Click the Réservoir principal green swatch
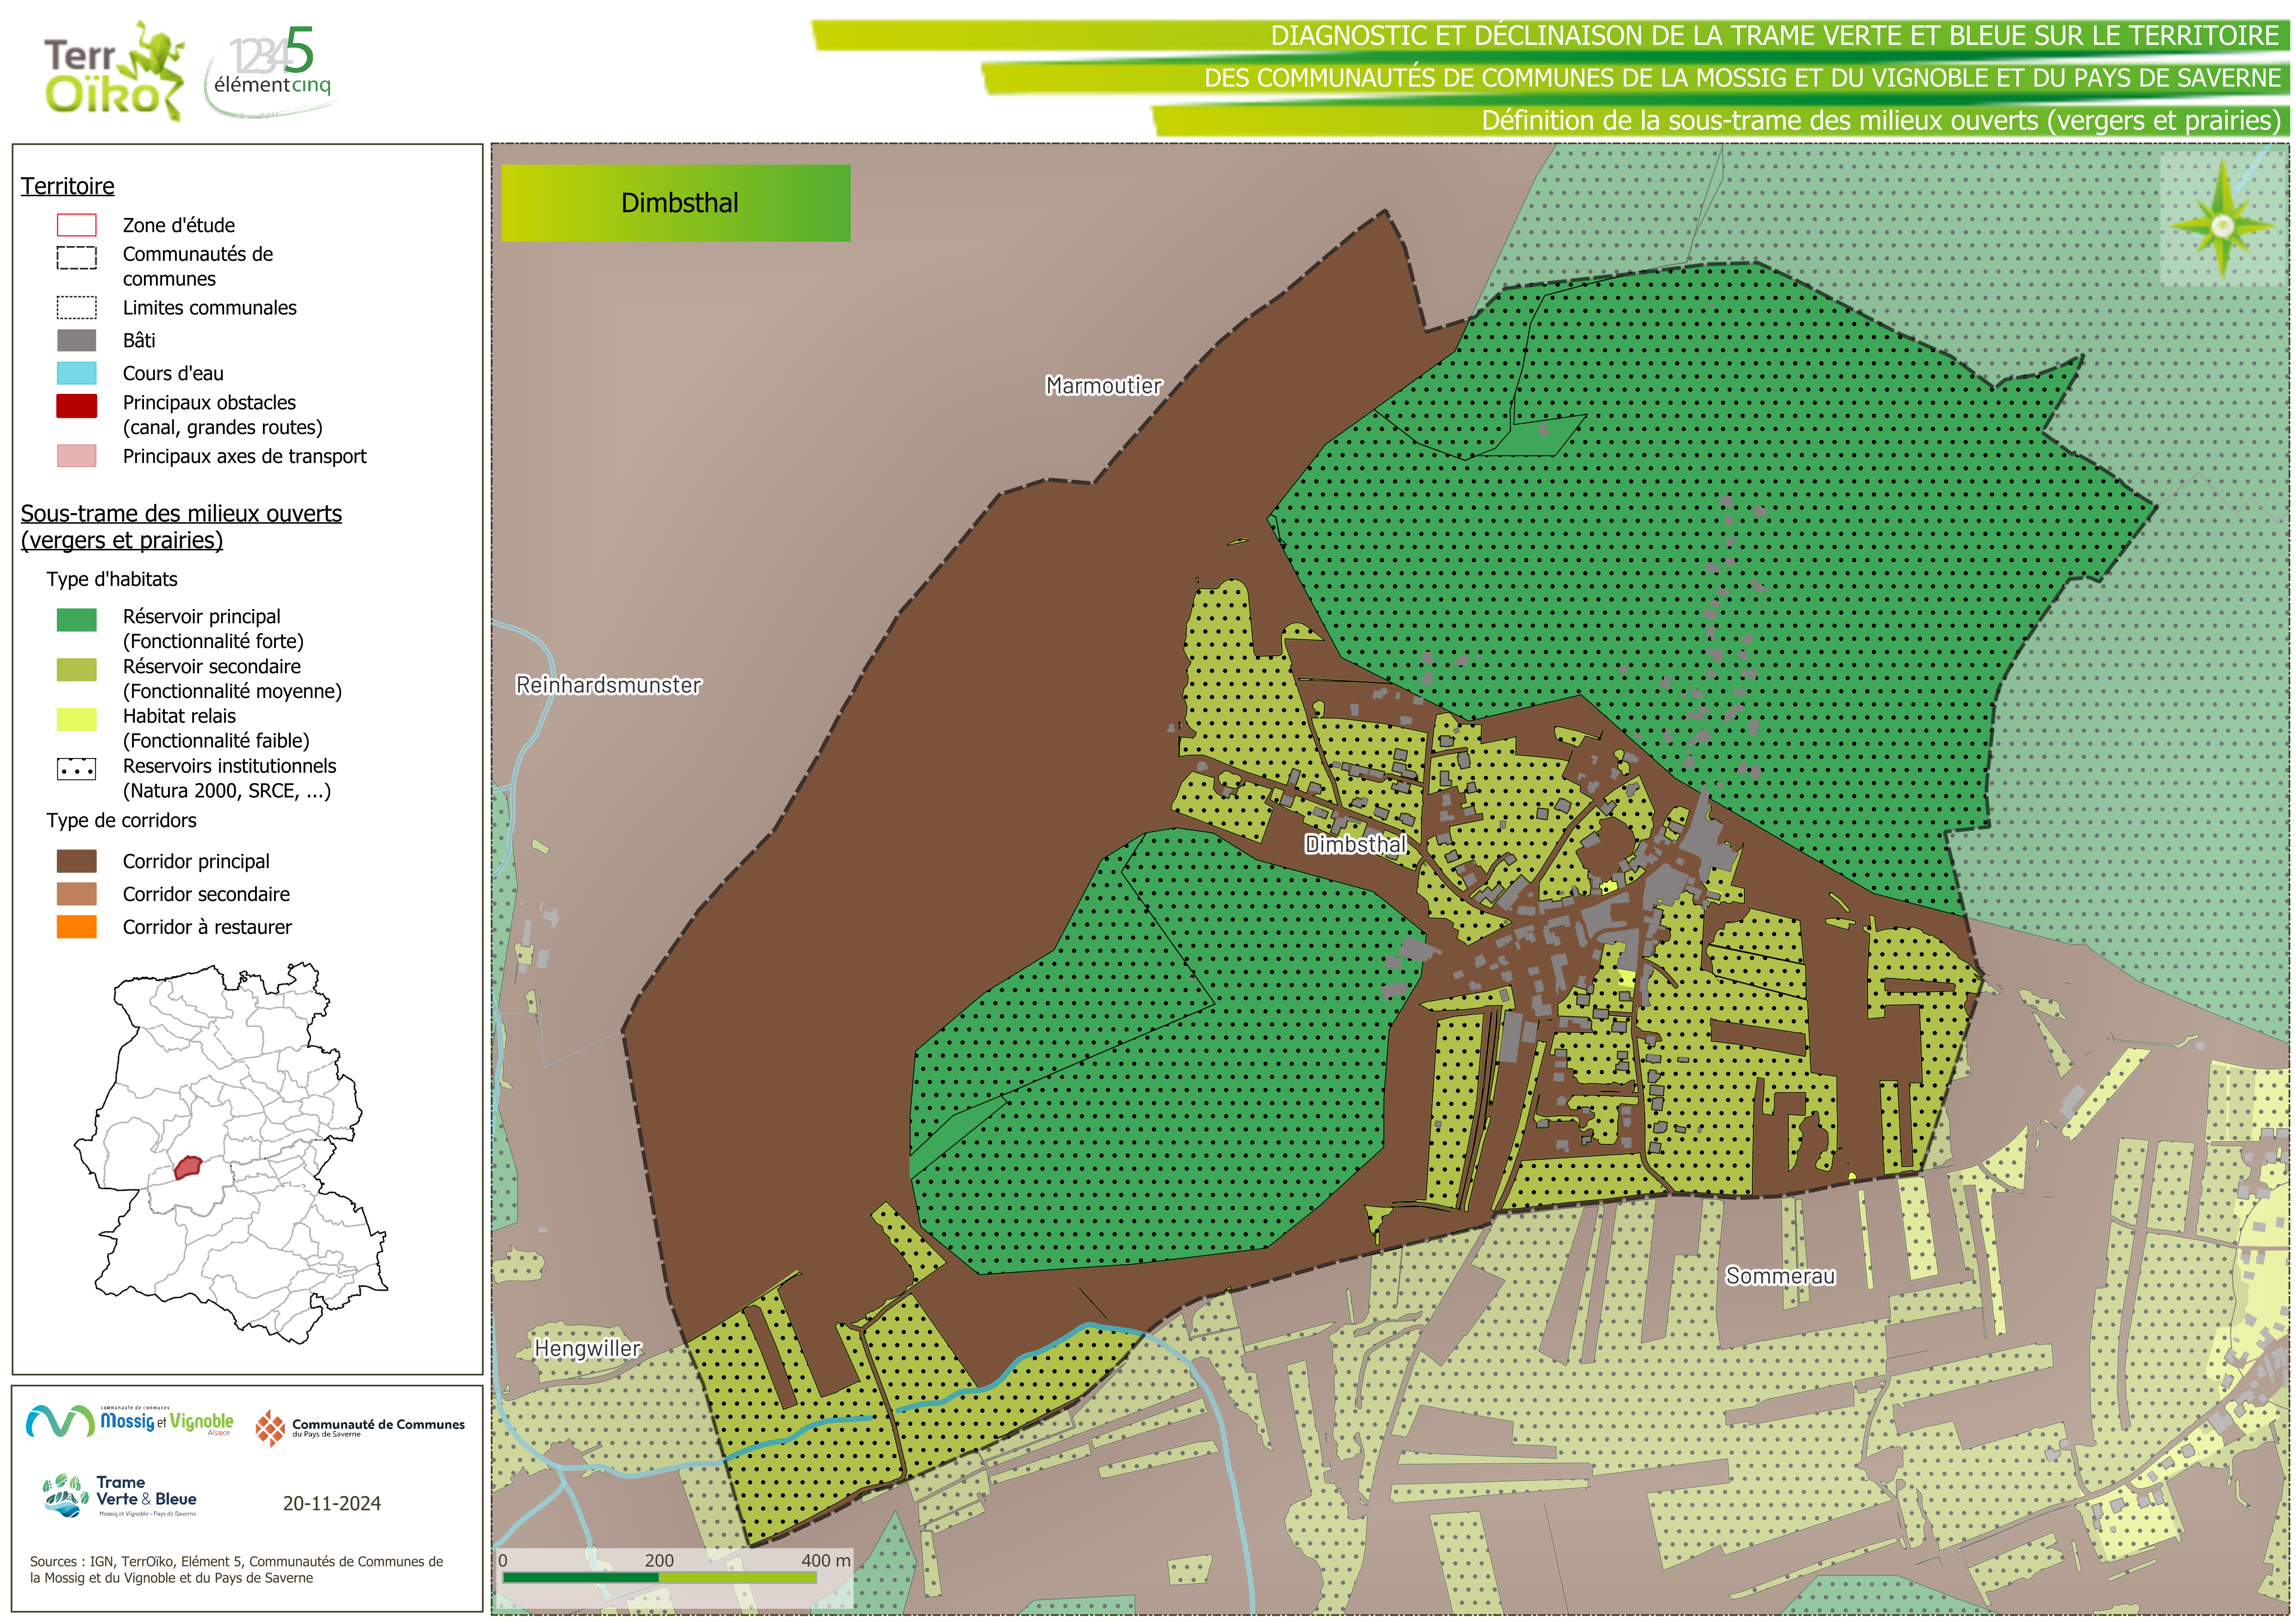2296x1623 pixels. pos(77,620)
